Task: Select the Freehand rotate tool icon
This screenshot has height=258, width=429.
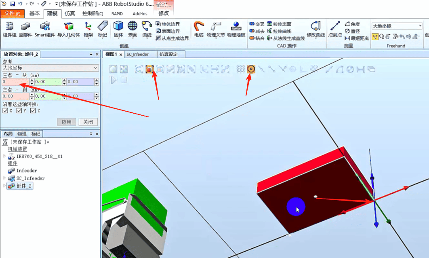Action: 382,36
